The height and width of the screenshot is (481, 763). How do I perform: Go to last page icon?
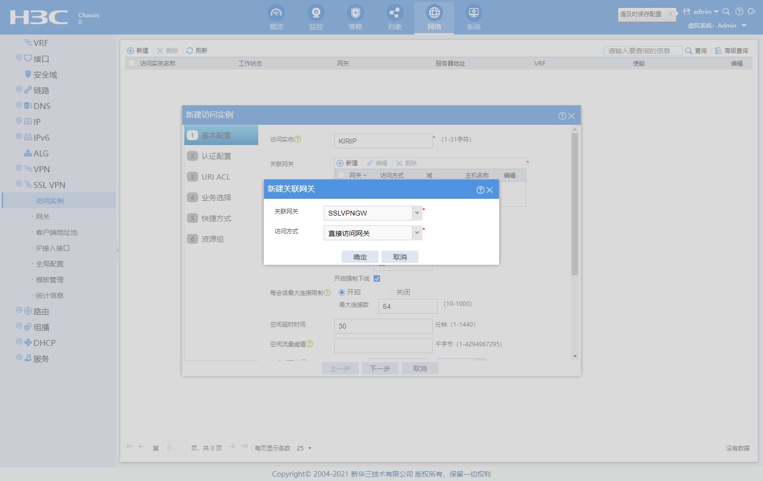click(244, 446)
